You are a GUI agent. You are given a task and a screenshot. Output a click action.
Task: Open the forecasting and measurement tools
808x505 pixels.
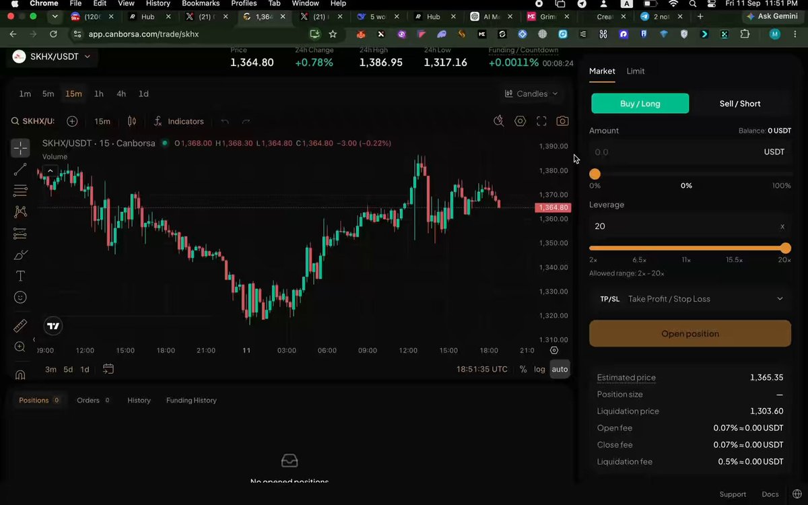(x=20, y=234)
